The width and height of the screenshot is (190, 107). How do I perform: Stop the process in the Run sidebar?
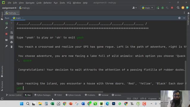7,34
